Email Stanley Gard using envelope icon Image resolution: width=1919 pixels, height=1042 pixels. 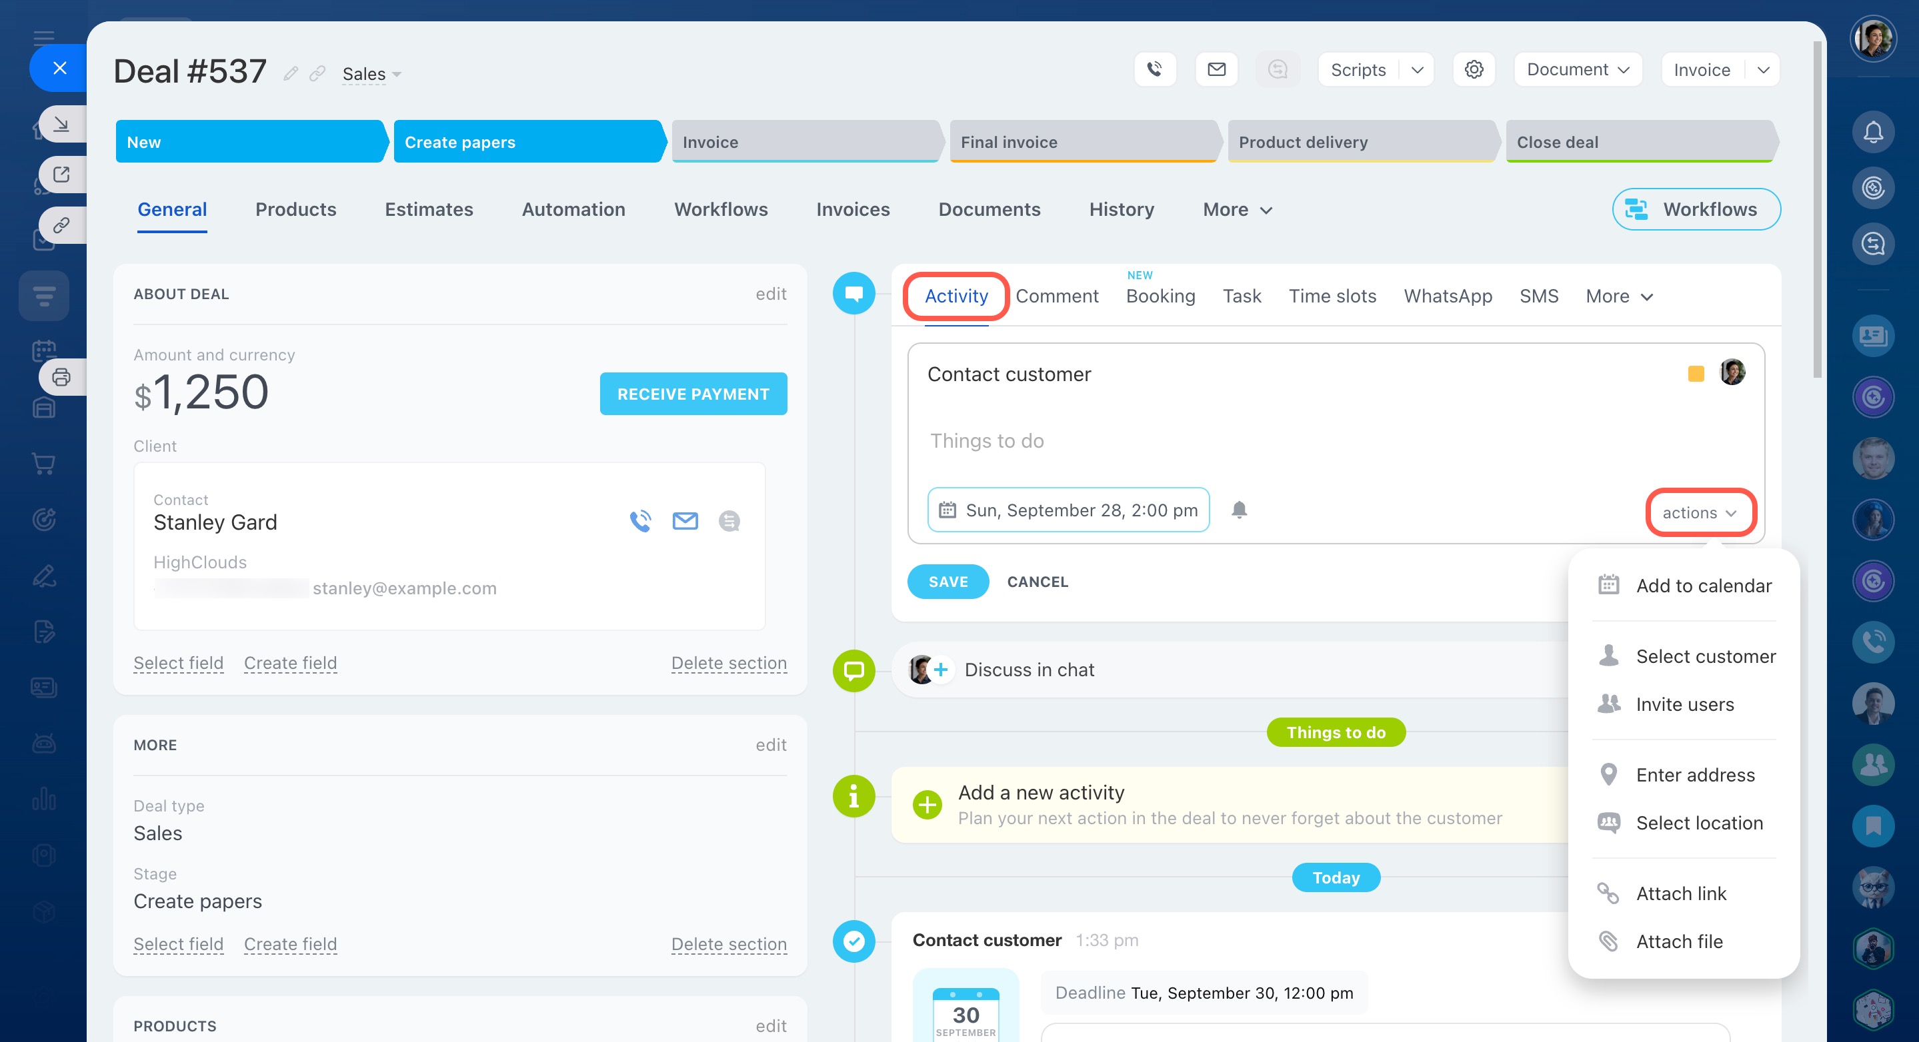coord(685,521)
